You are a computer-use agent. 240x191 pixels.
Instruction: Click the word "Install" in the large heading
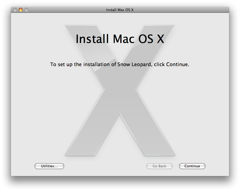(92, 39)
